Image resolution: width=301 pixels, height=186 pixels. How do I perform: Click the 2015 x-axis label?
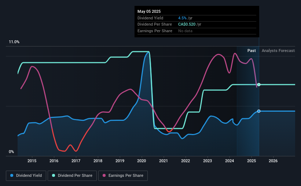[32, 161]
